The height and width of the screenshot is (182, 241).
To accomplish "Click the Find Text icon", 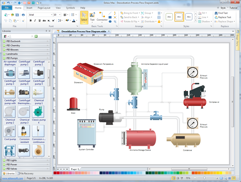I will 215,13.
